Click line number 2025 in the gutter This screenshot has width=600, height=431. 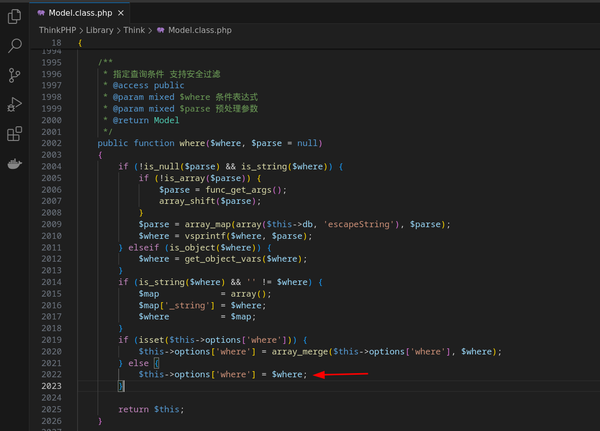[x=51, y=409]
